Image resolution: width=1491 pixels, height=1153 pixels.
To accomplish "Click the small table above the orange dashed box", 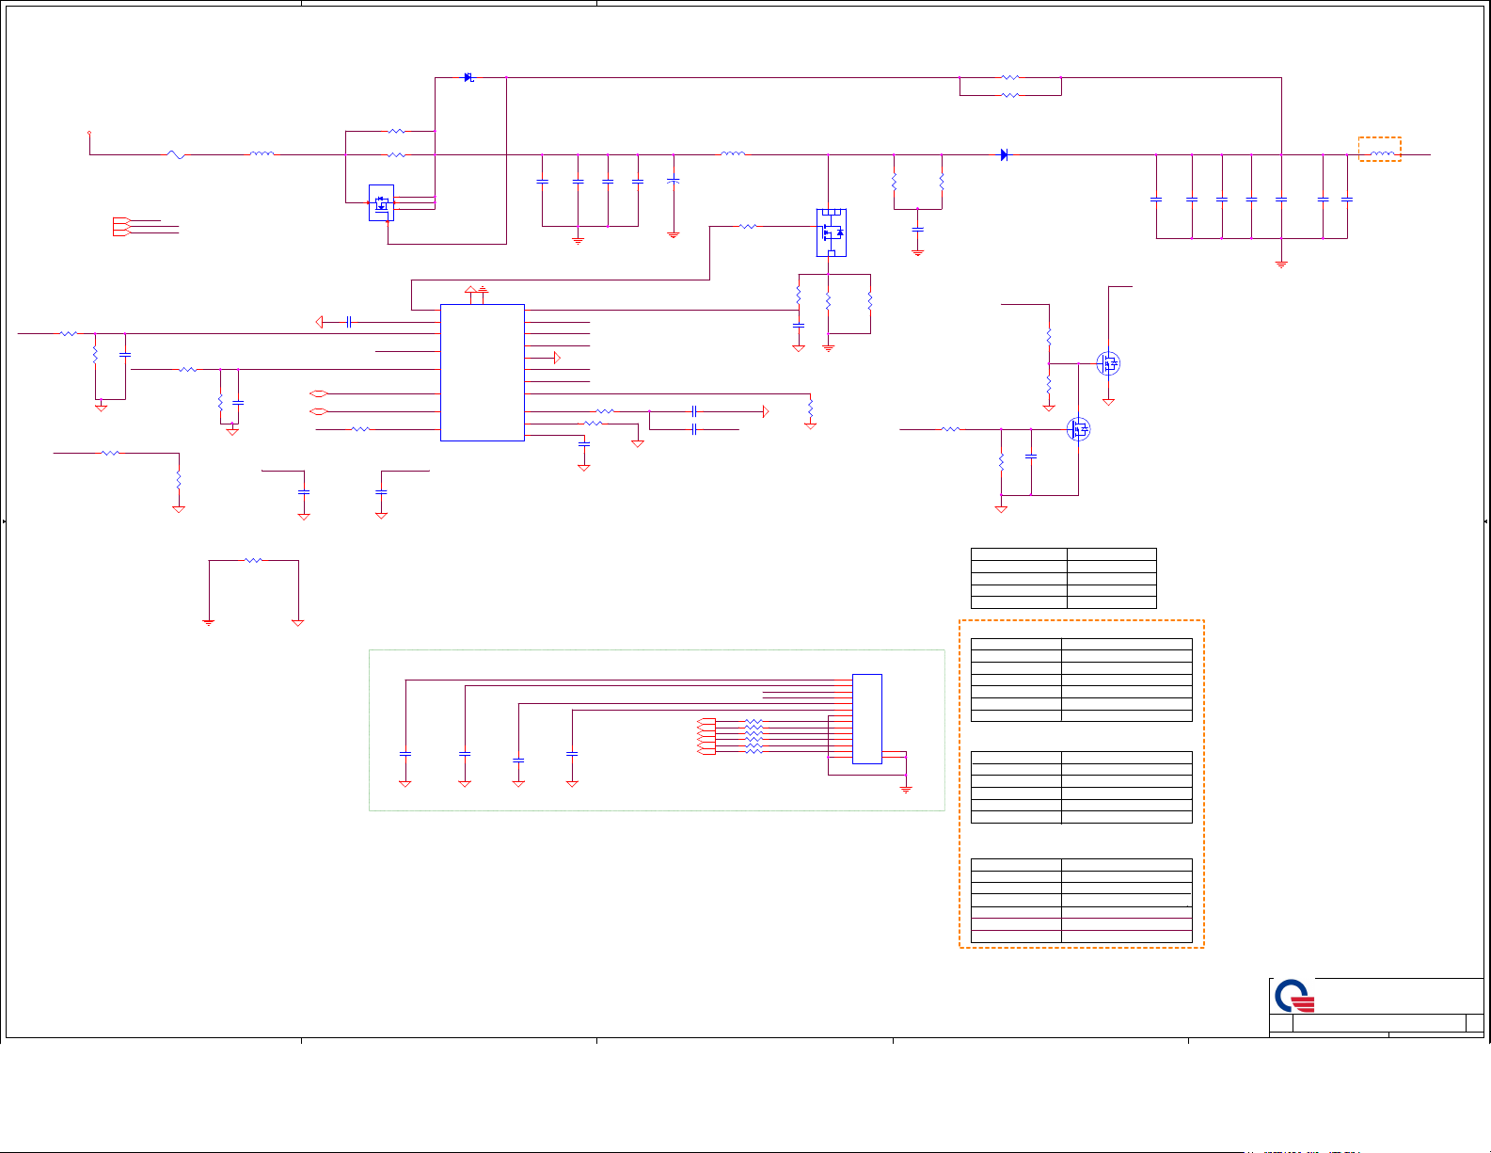I will coord(1064,578).
